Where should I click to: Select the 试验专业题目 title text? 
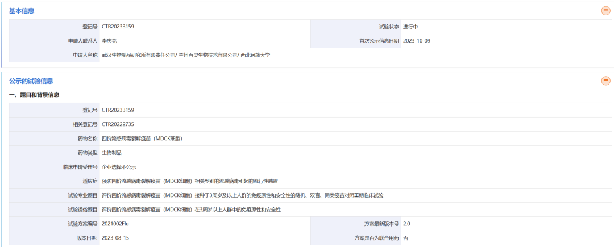click(242, 195)
